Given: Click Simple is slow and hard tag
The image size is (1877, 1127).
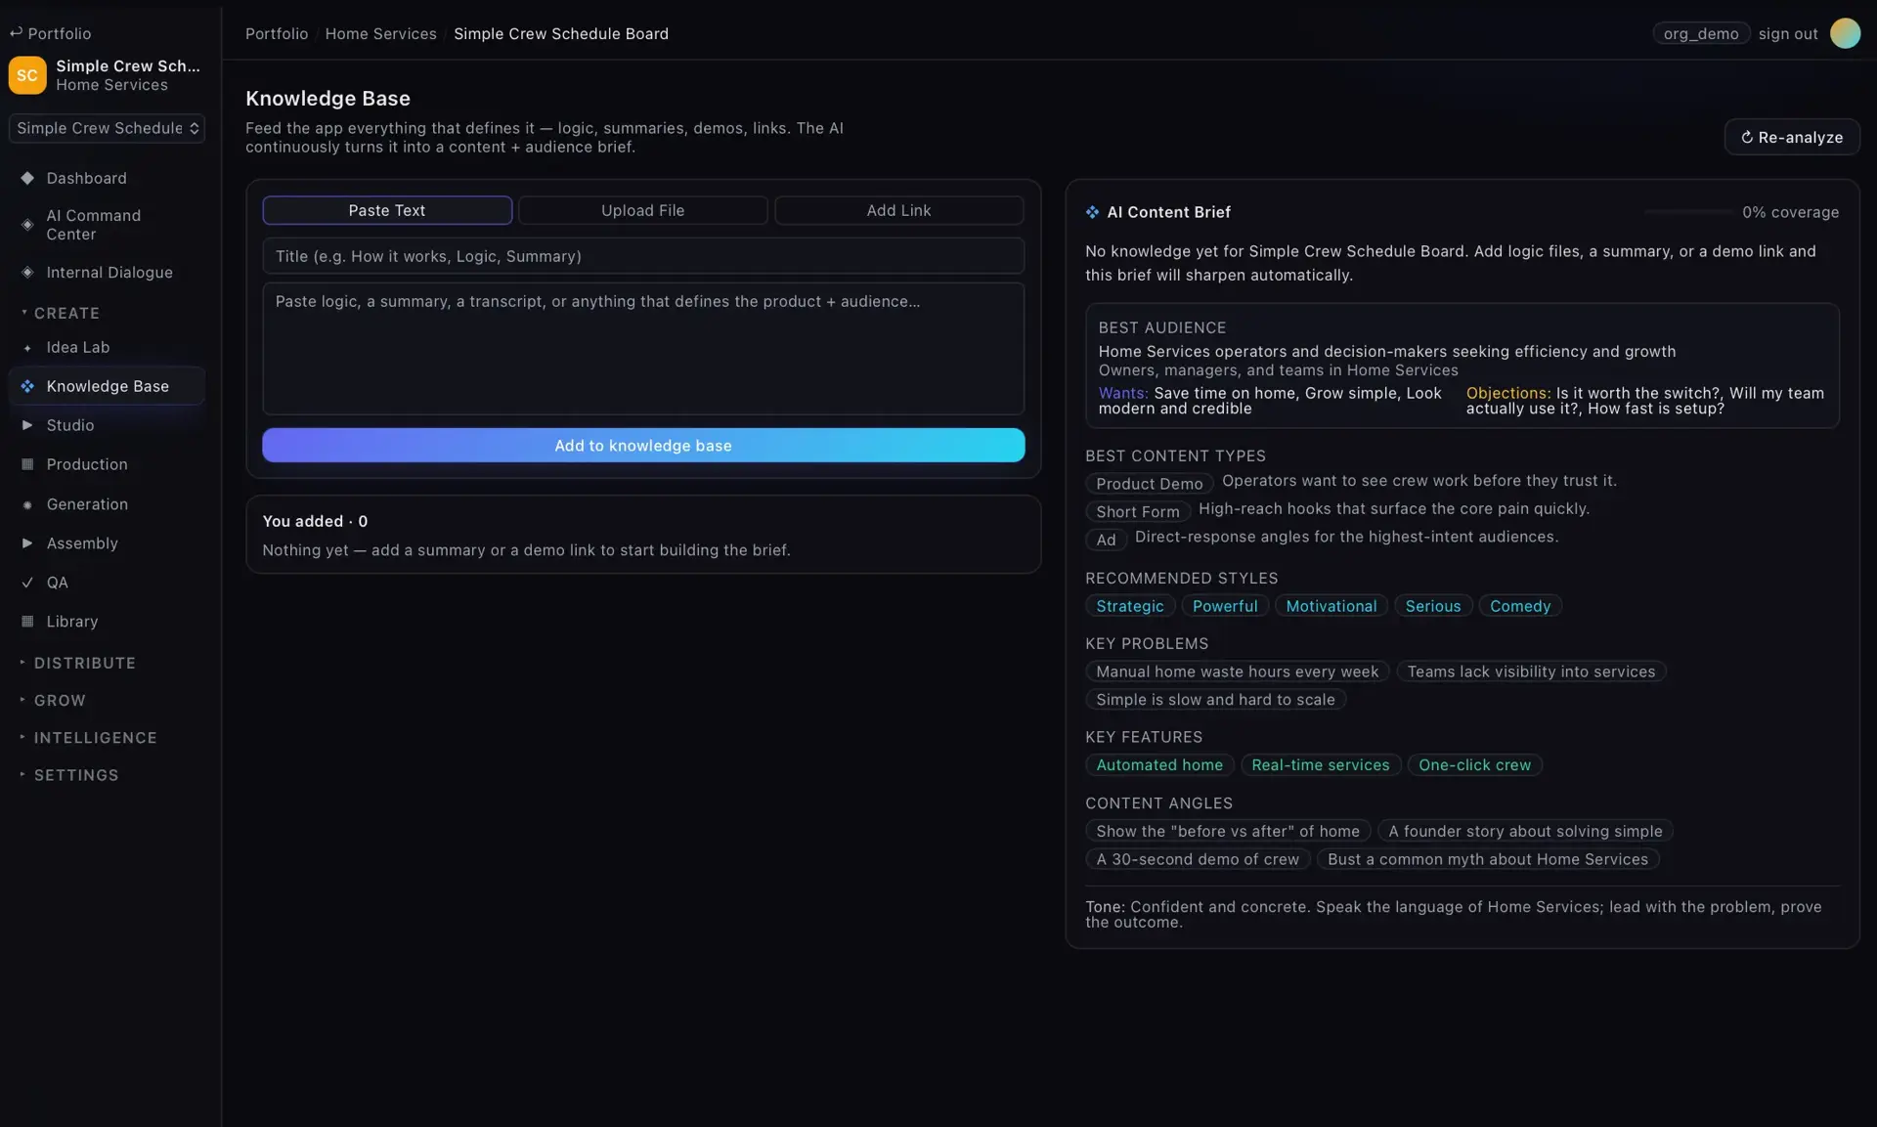Looking at the screenshot, I should pos(1215,700).
